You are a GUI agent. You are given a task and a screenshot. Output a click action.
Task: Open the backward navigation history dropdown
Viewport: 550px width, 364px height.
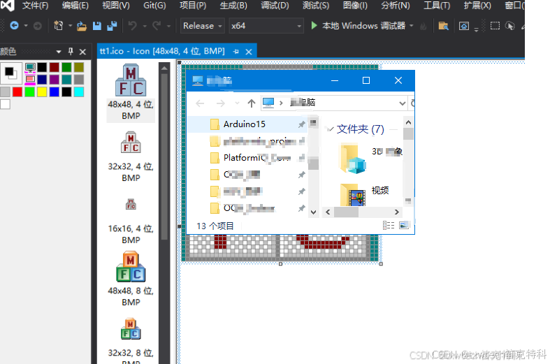26,26
